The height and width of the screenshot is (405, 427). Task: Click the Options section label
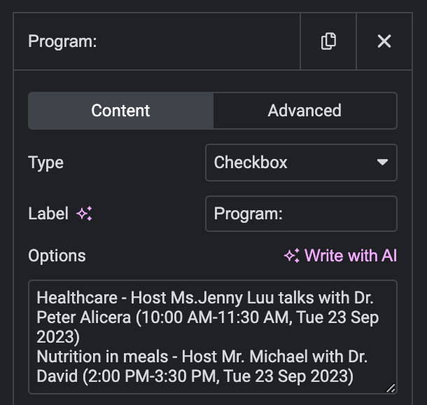[57, 256]
